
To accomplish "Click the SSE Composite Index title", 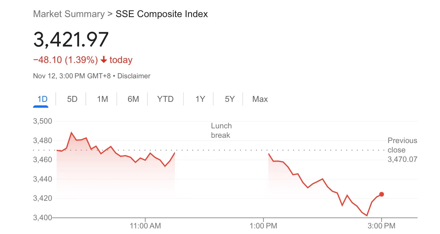I will point(162,14).
